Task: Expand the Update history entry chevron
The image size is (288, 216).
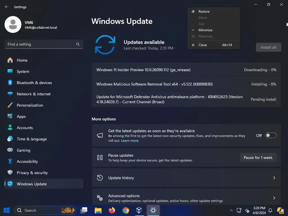Action: point(274,178)
